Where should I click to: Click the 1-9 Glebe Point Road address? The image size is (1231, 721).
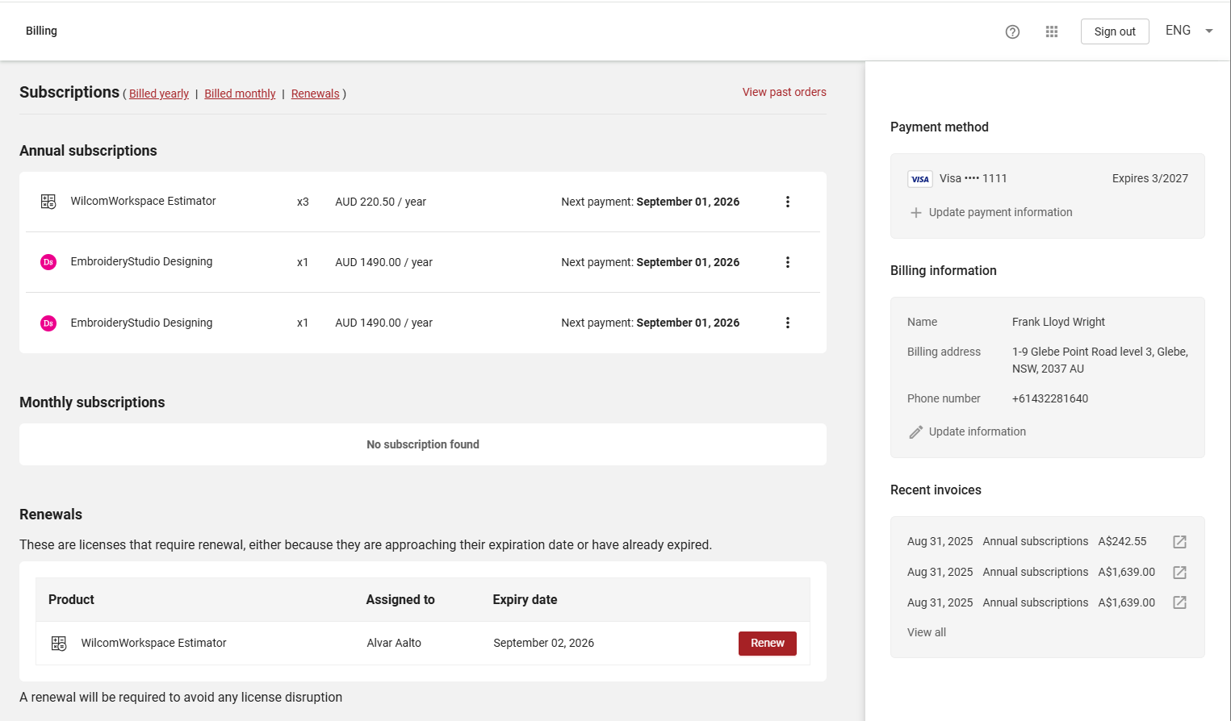click(x=1100, y=360)
